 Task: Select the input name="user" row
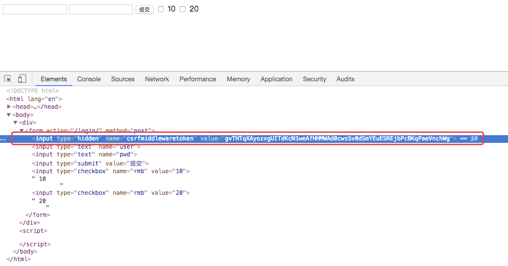pyautogui.click(x=86, y=147)
